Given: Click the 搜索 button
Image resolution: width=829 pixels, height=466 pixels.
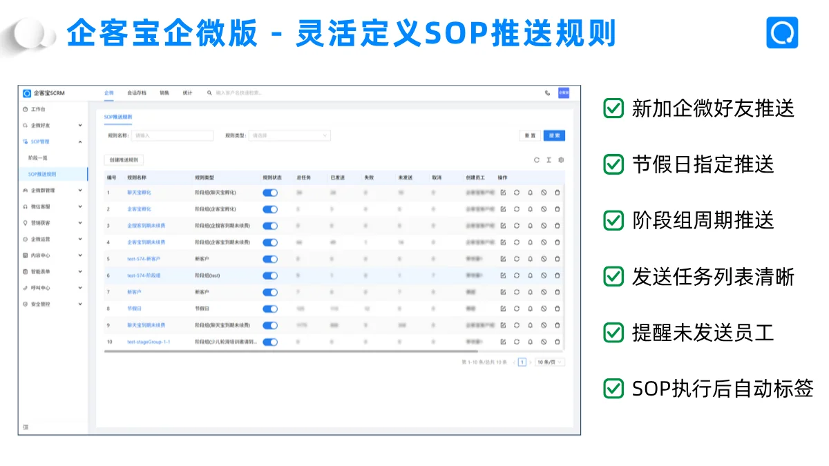Looking at the screenshot, I should (554, 135).
